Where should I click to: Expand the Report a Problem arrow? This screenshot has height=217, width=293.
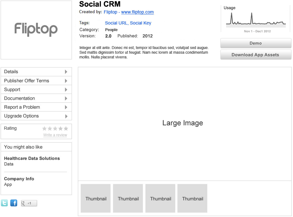(x=66, y=107)
